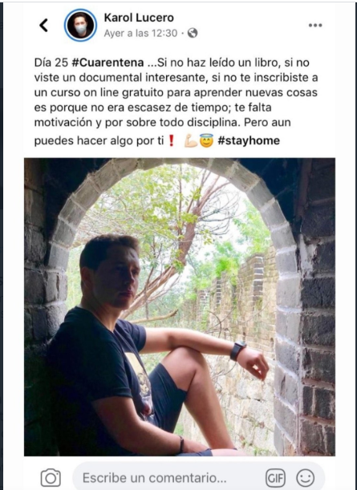This screenshot has height=490, width=357.
Task: Open the GIF picker
Action: pyautogui.click(x=275, y=478)
